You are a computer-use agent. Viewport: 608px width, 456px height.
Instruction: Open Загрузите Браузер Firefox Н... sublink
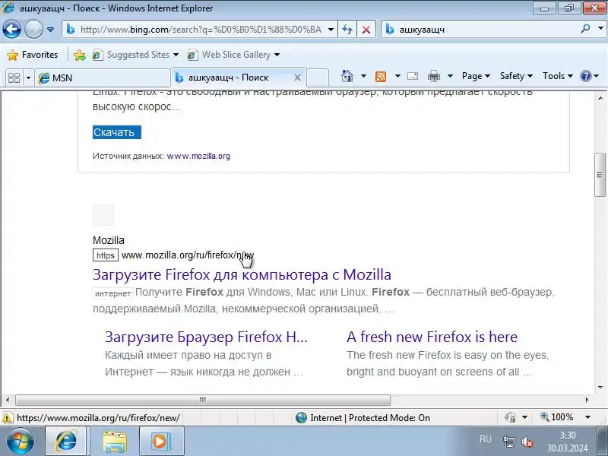click(x=206, y=337)
